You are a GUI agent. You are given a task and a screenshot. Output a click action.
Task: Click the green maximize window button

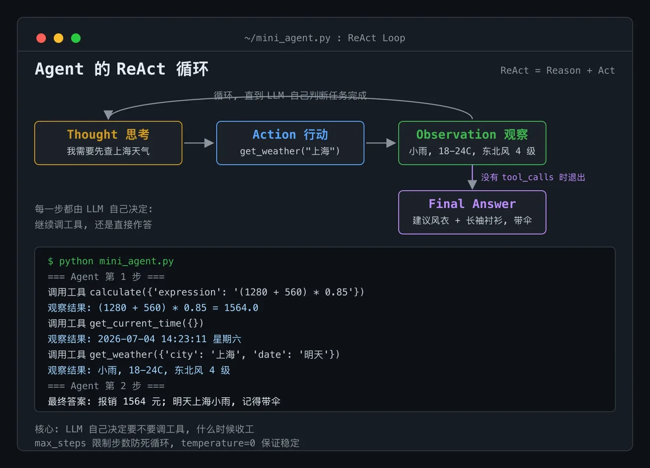click(76, 38)
